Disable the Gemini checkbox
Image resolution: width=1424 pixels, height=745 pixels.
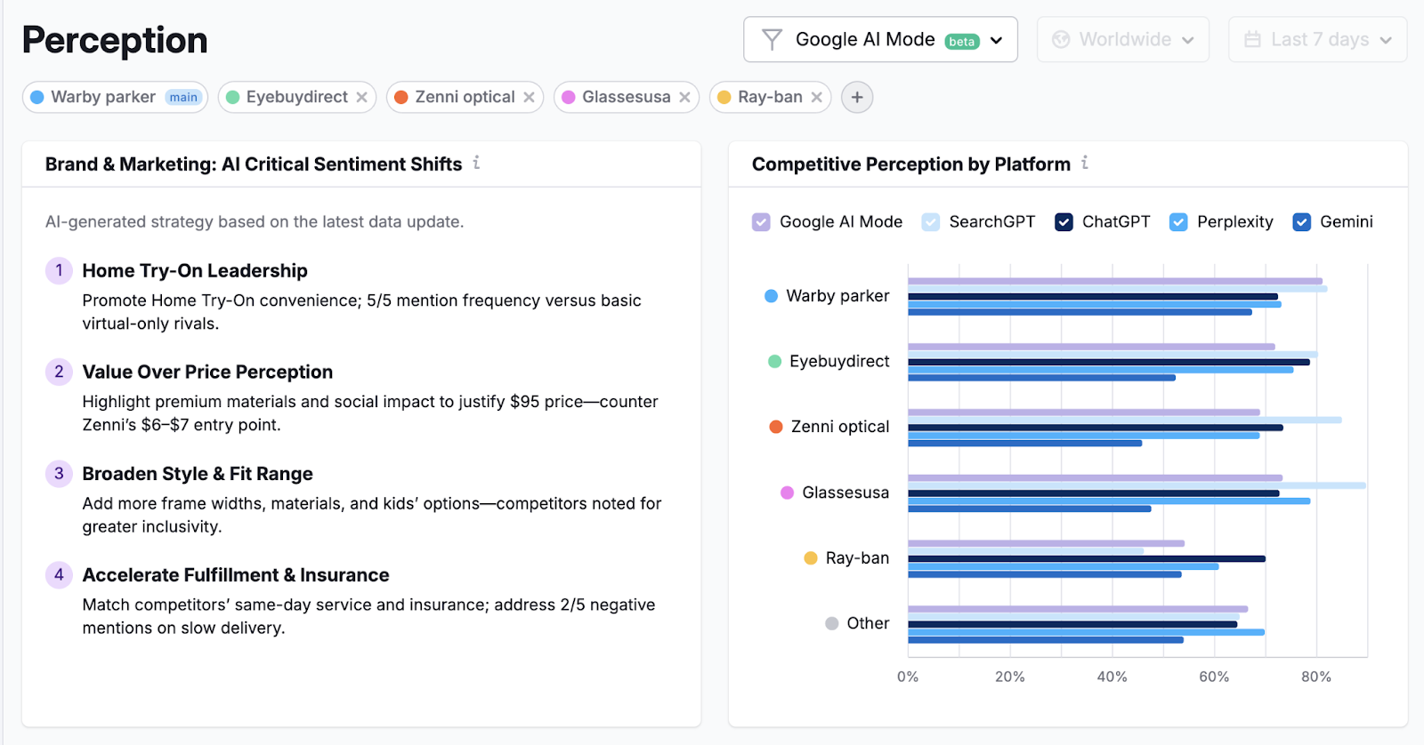1303,222
